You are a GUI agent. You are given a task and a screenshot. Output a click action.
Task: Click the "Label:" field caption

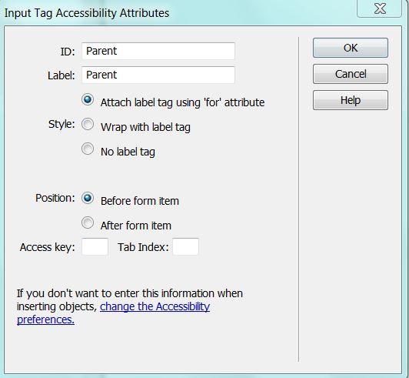click(62, 75)
